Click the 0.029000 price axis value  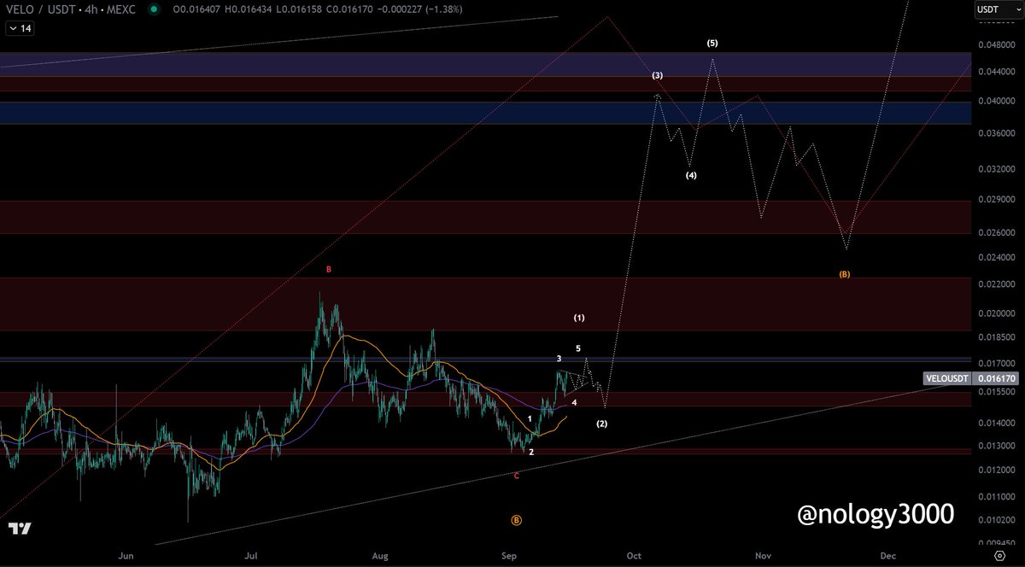[x=998, y=199]
